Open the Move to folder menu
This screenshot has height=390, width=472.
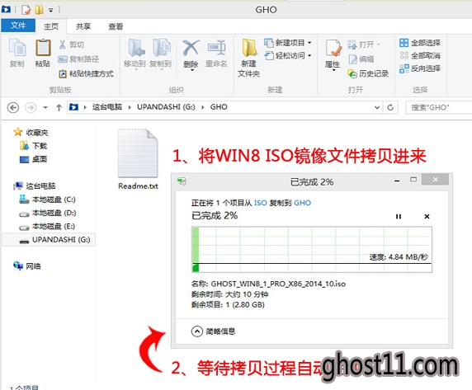coord(135,54)
